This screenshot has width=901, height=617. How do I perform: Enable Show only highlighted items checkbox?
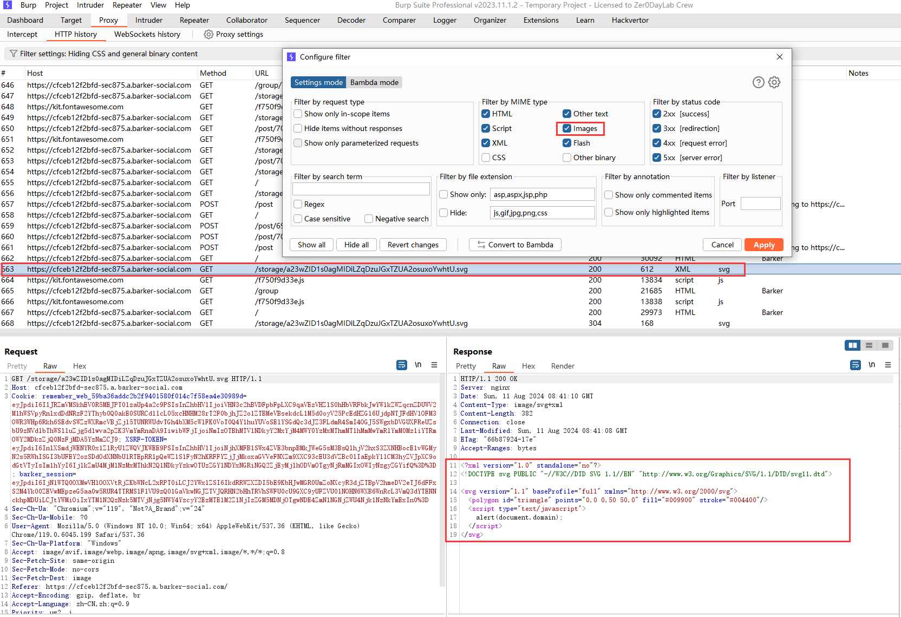coord(609,212)
